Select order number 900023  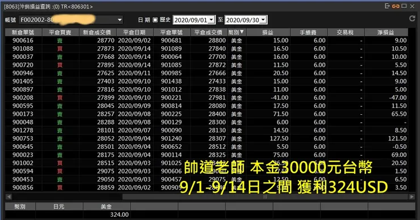23,154
